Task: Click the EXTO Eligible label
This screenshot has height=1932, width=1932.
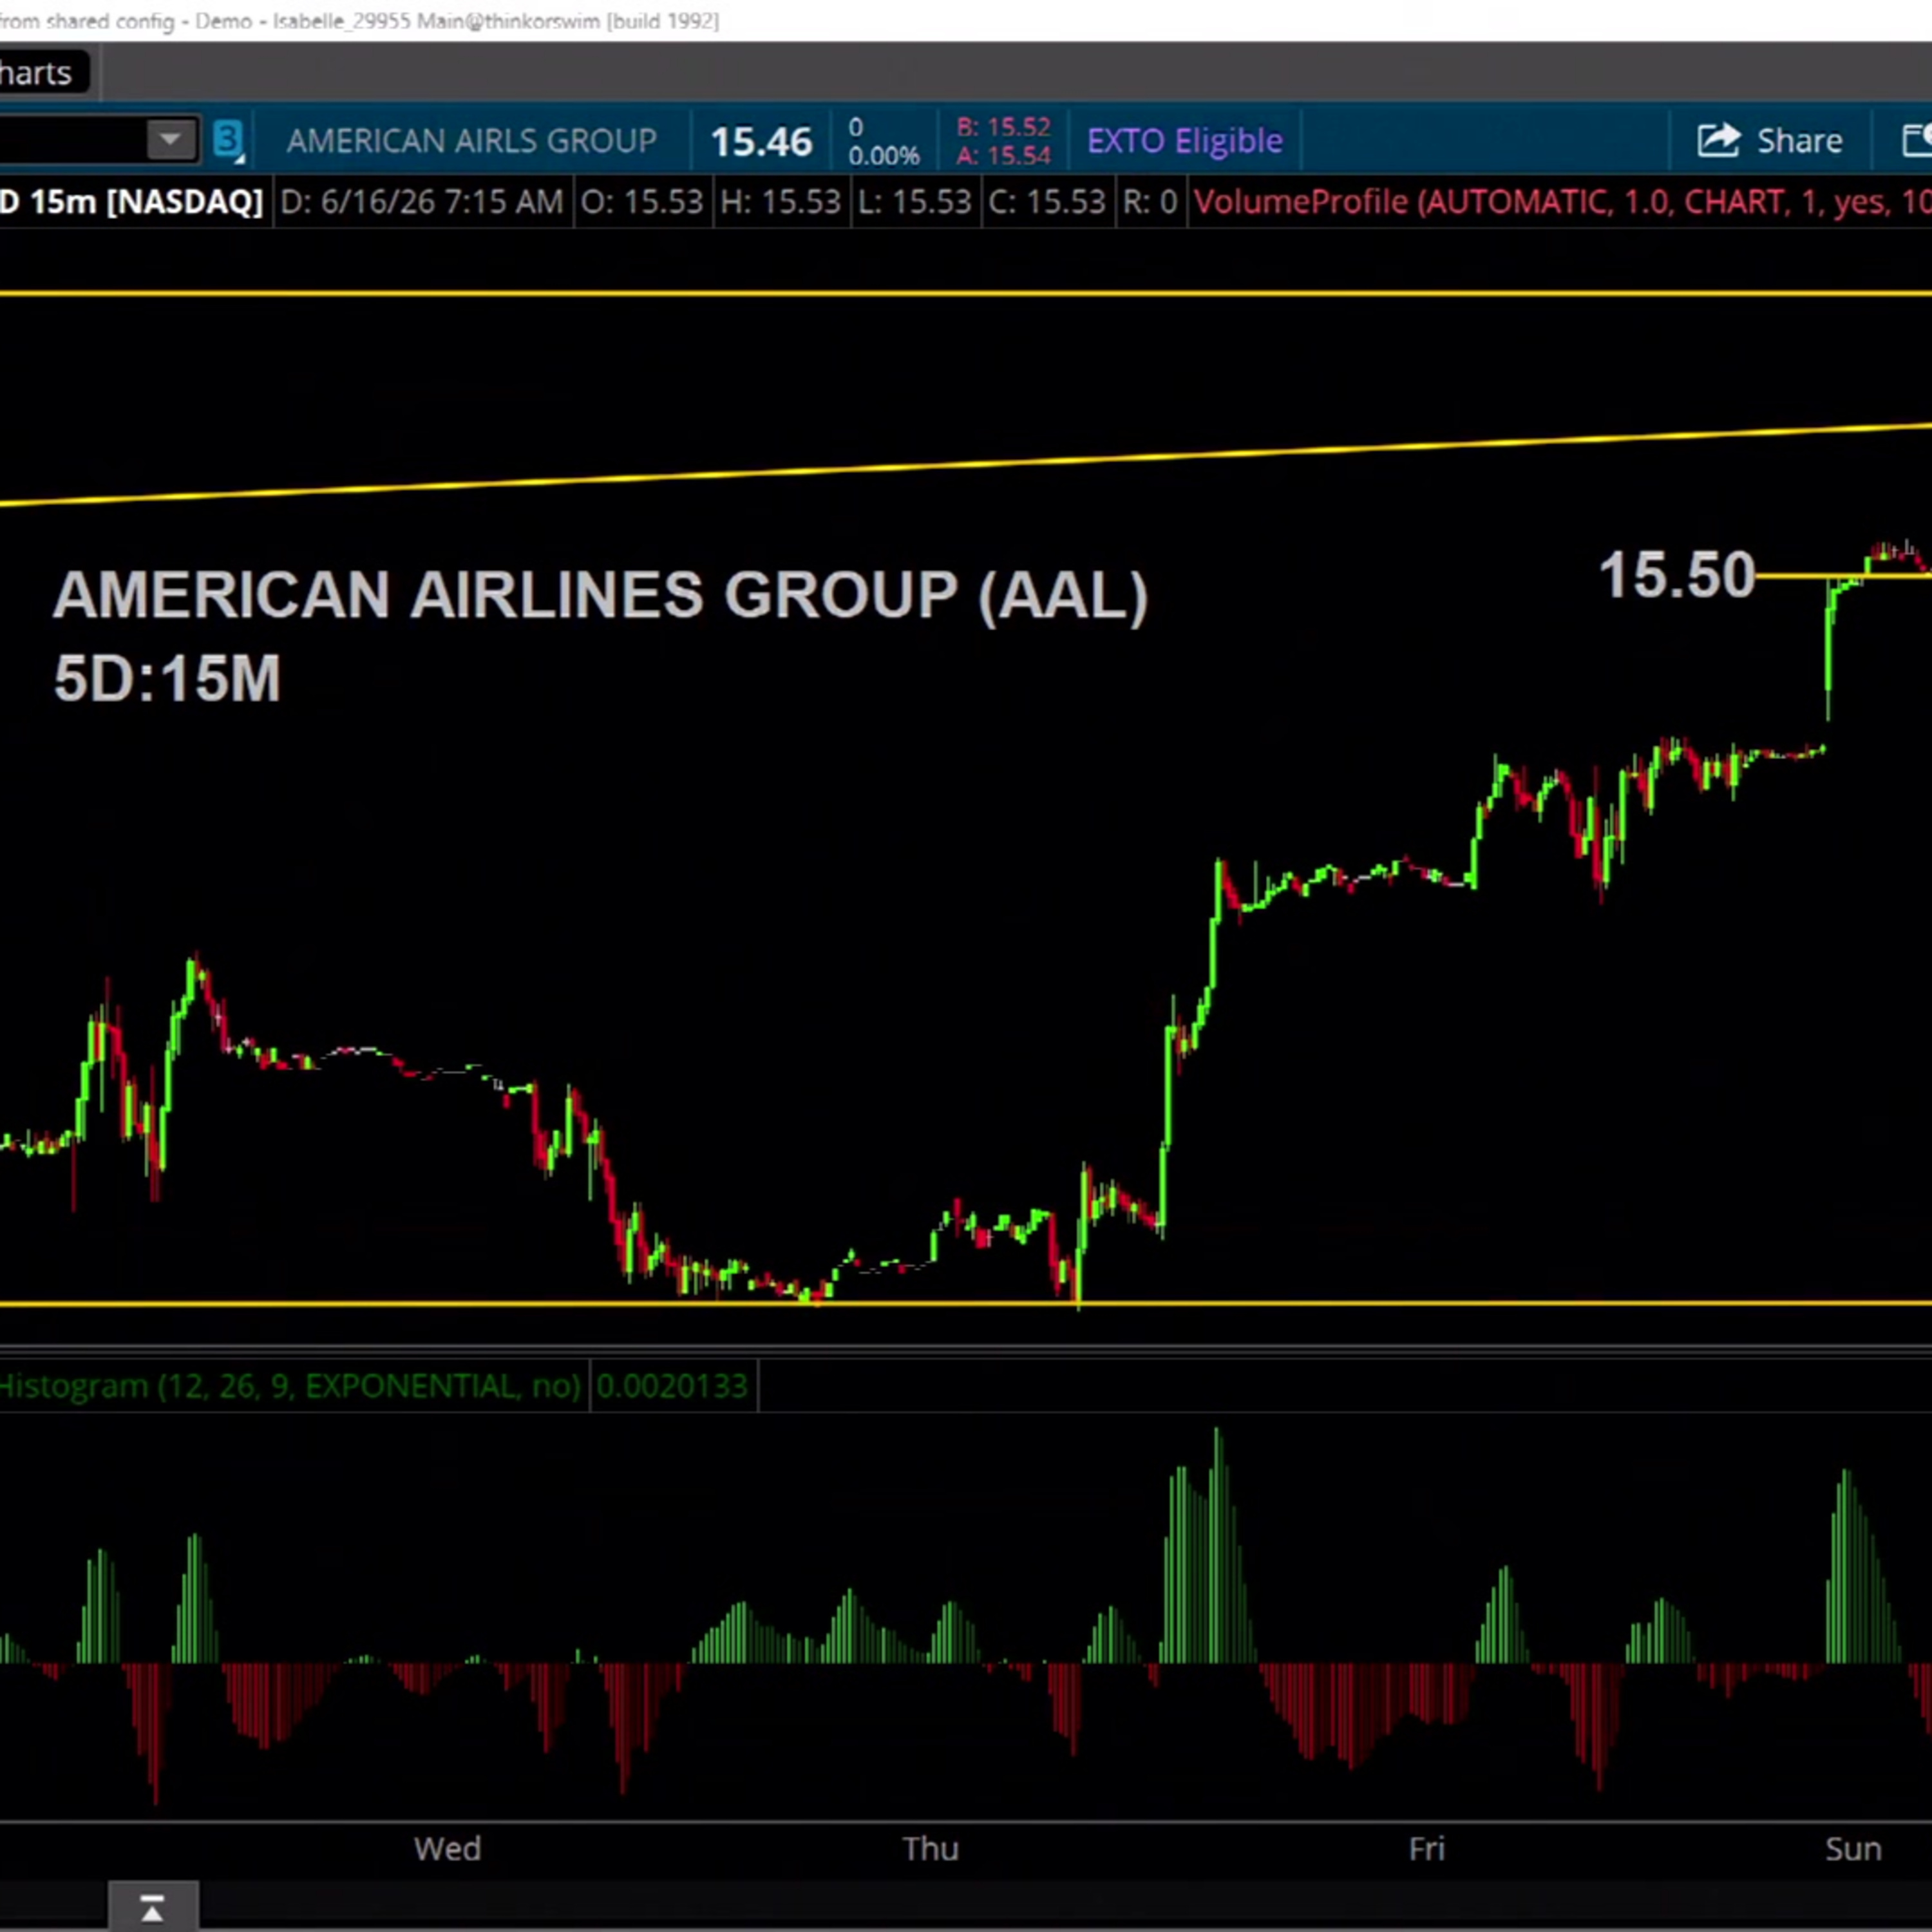Action: point(1184,141)
